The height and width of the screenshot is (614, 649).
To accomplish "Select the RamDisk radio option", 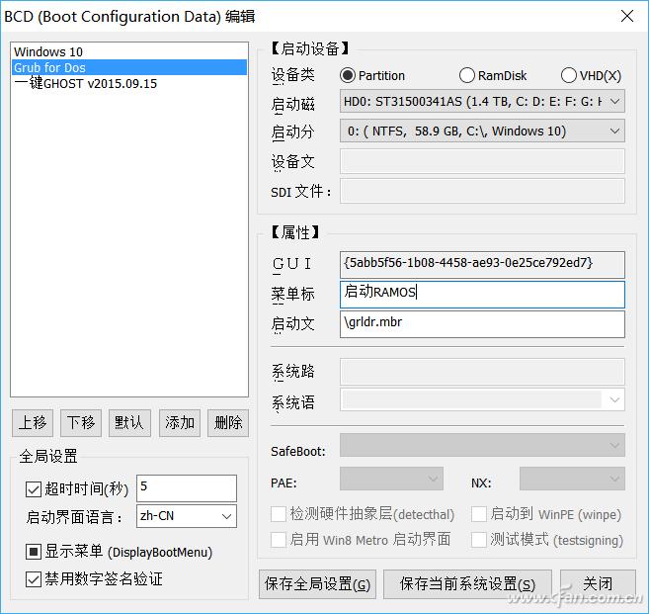I will click(467, 75).
